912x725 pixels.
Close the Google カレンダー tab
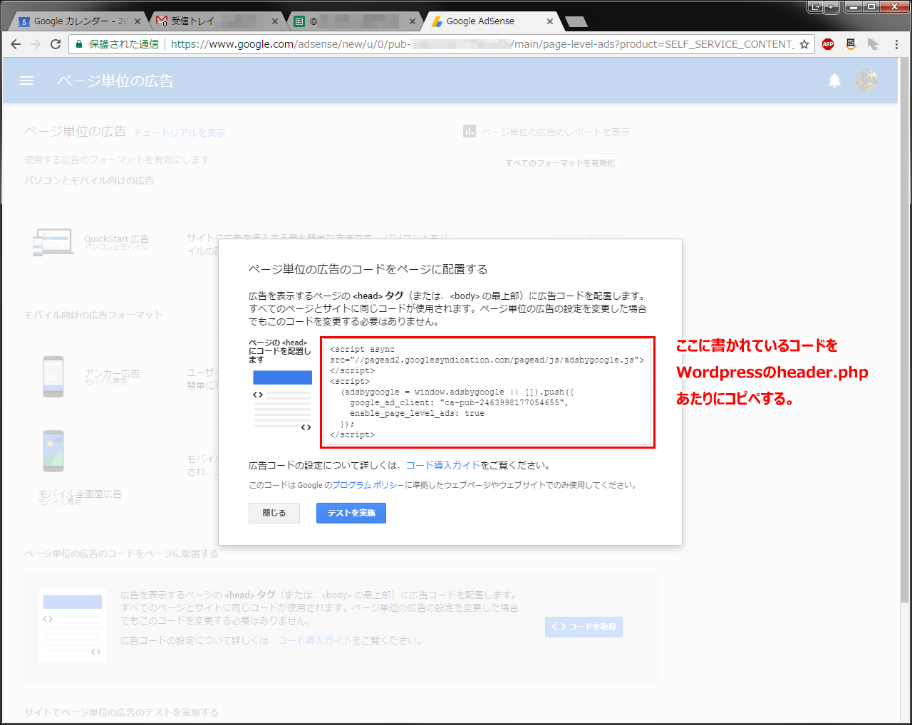(x=138, y=21)
